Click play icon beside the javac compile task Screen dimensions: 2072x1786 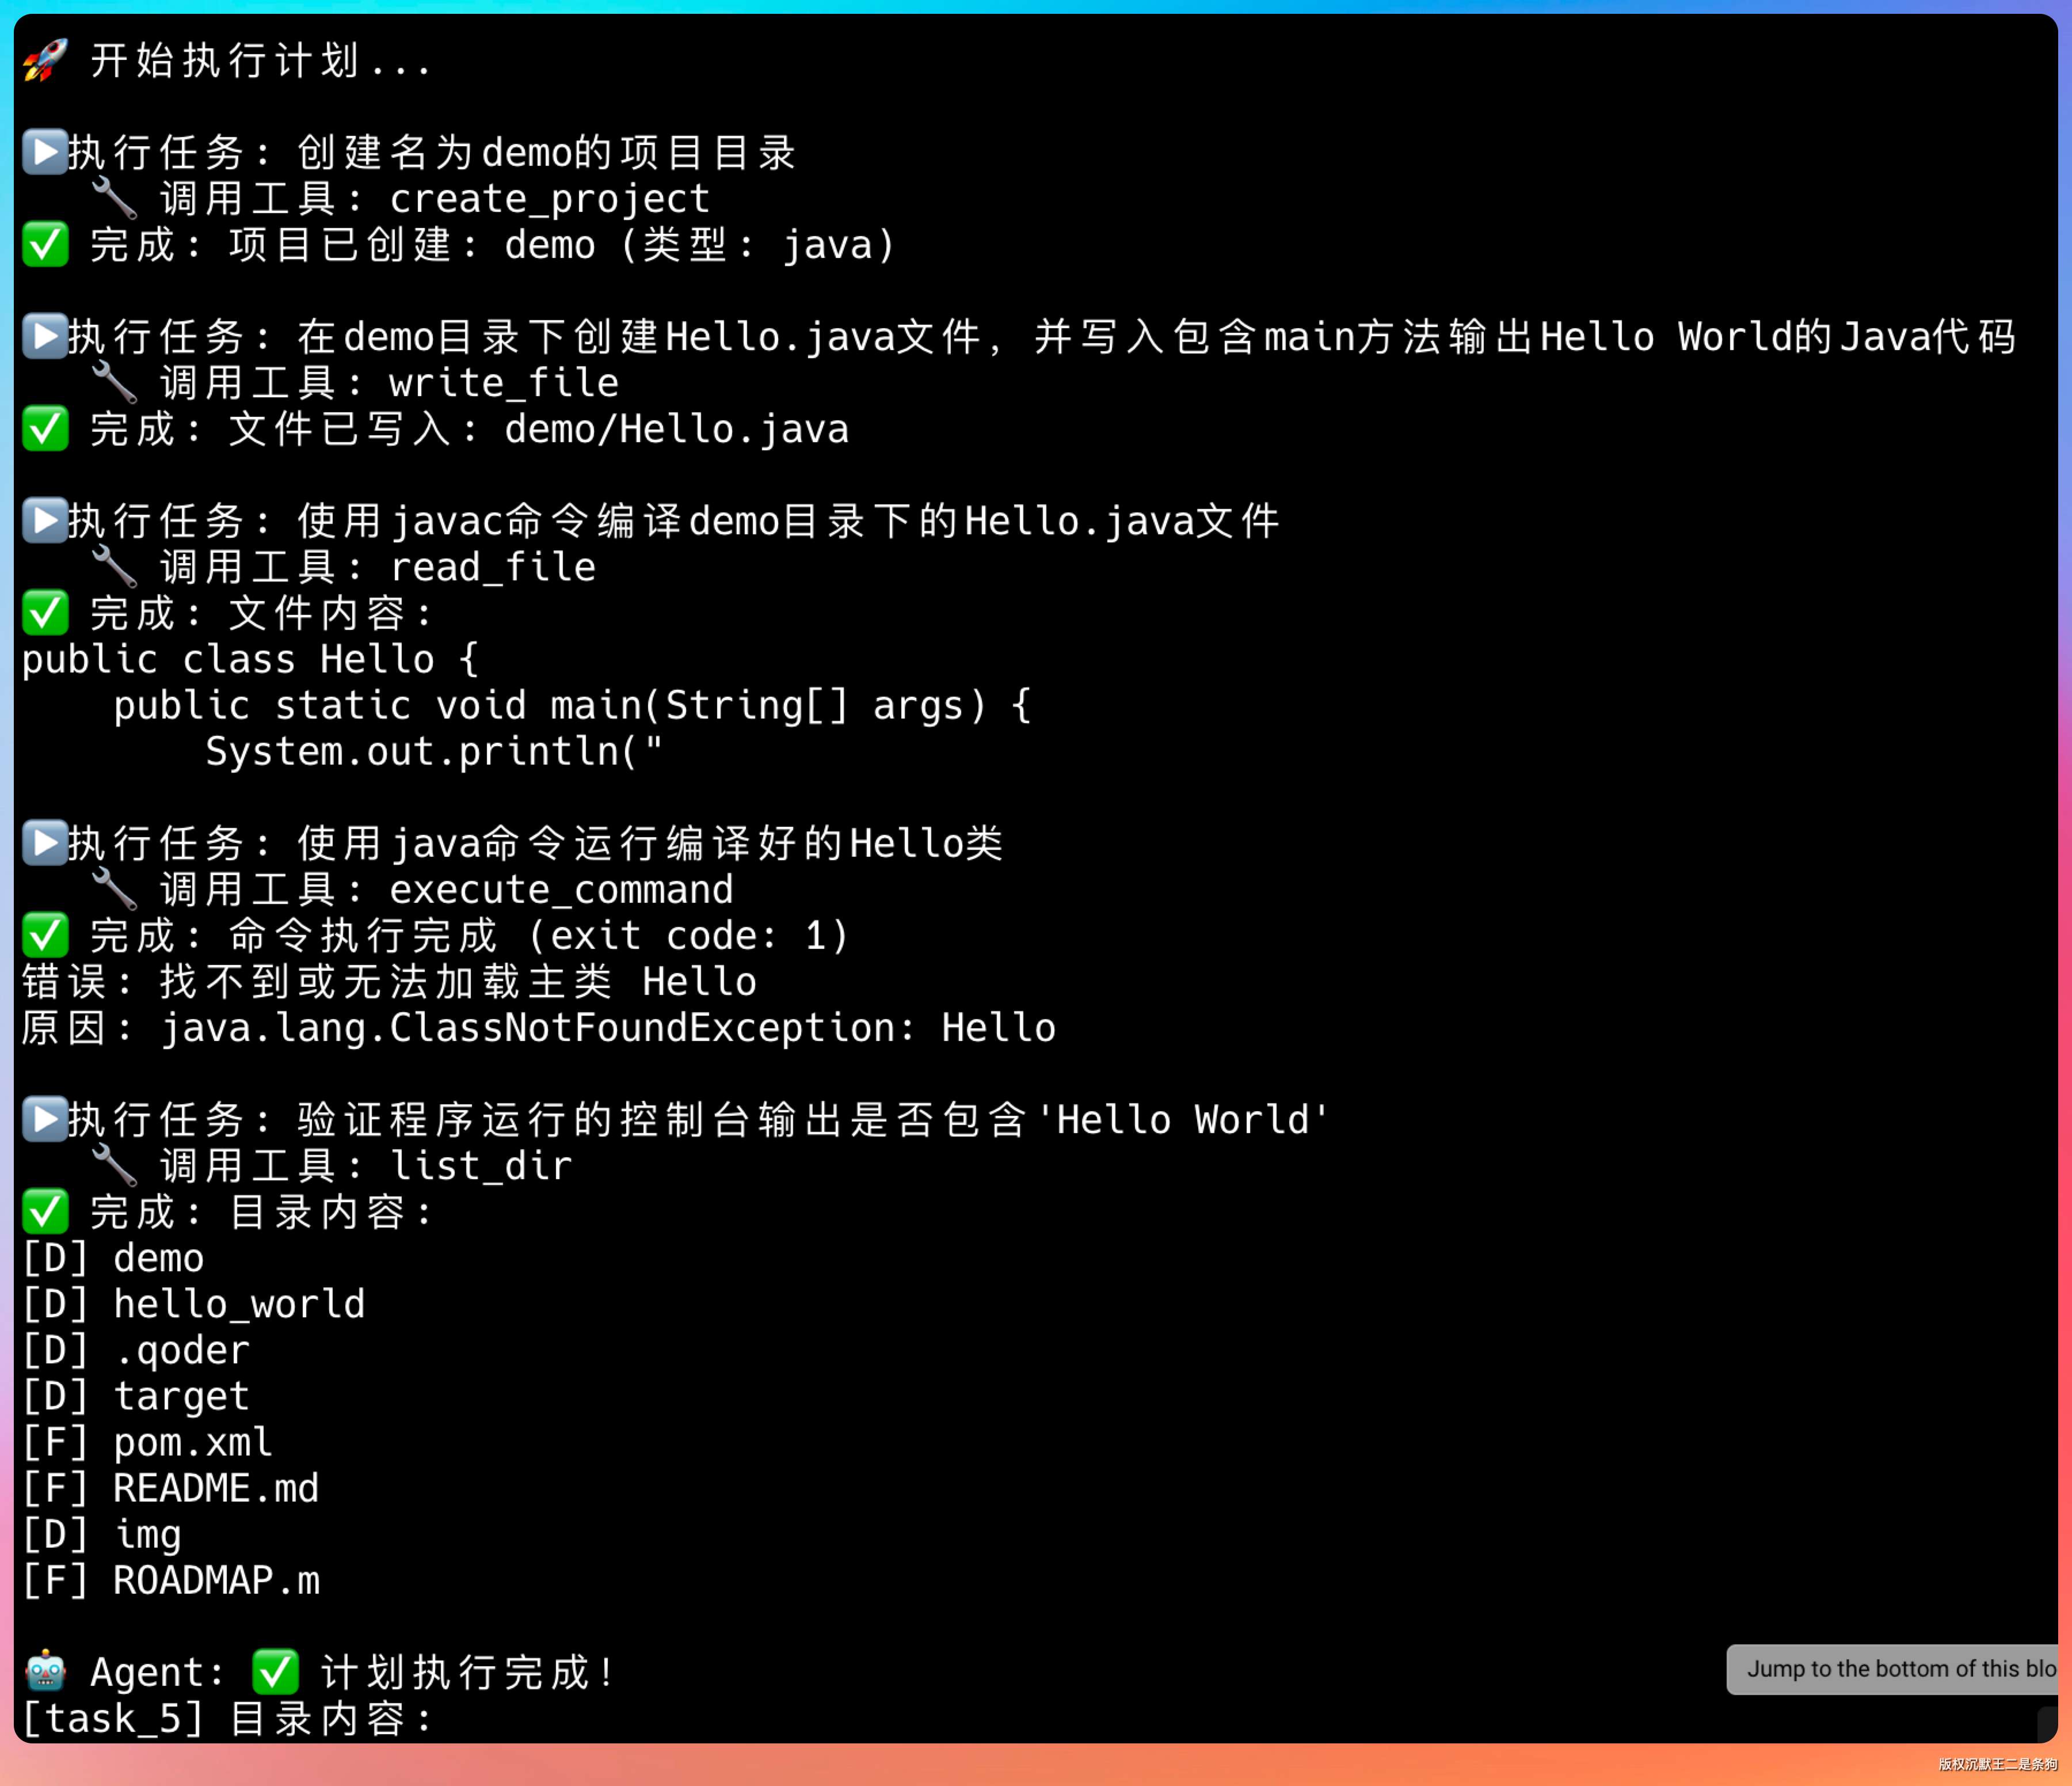pyautogui.click(x=45, y=520)
